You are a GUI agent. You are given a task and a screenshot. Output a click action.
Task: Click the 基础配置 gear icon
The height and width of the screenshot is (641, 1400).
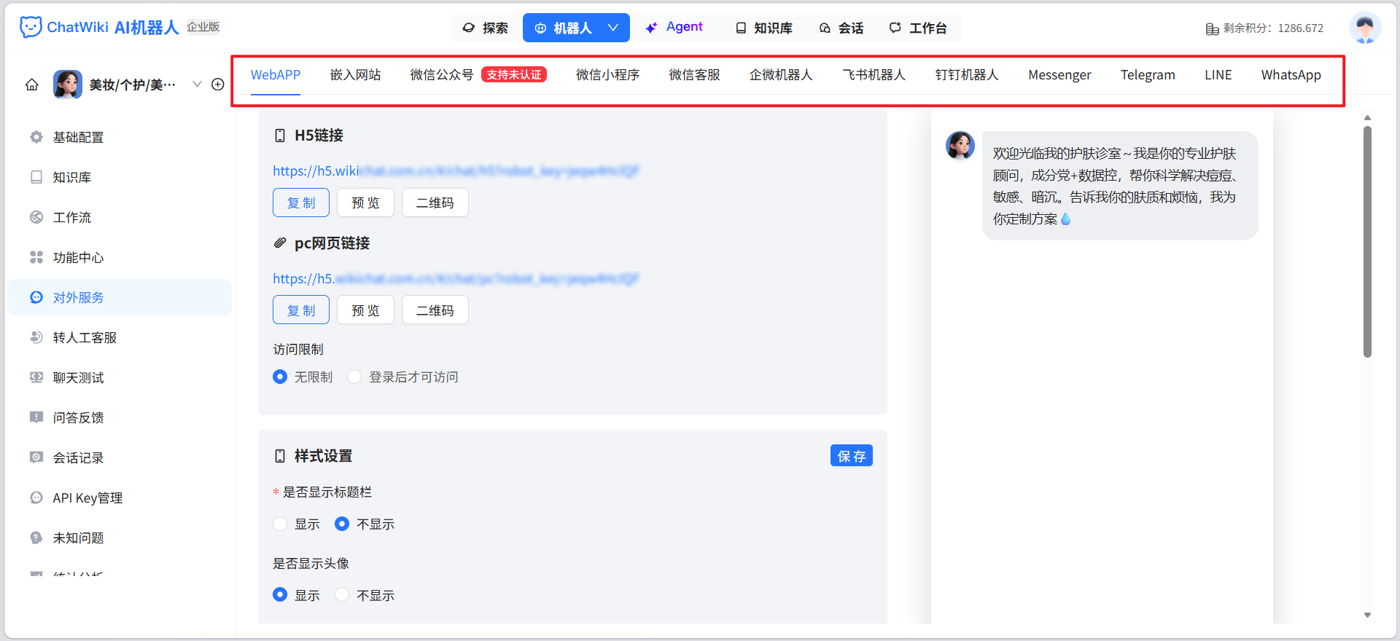(36, 137)
